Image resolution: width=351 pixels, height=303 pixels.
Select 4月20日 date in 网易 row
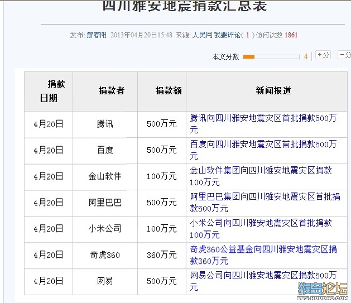[49, 281]
